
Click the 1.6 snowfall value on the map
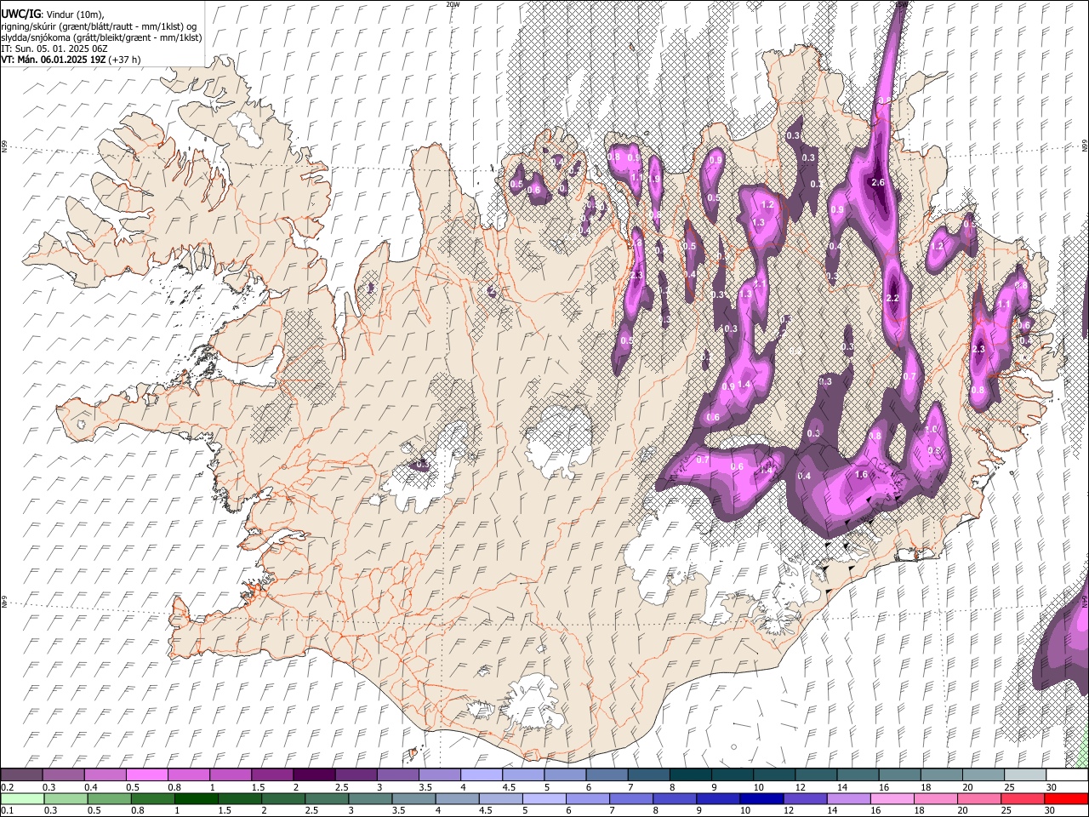tap(861, 475)
